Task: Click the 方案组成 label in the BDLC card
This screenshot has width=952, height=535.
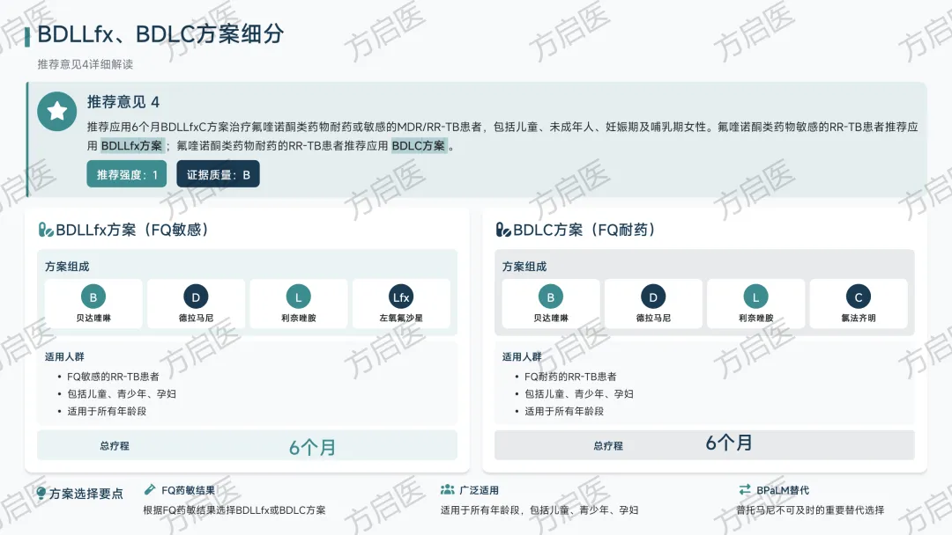Action: pos(524,267)
